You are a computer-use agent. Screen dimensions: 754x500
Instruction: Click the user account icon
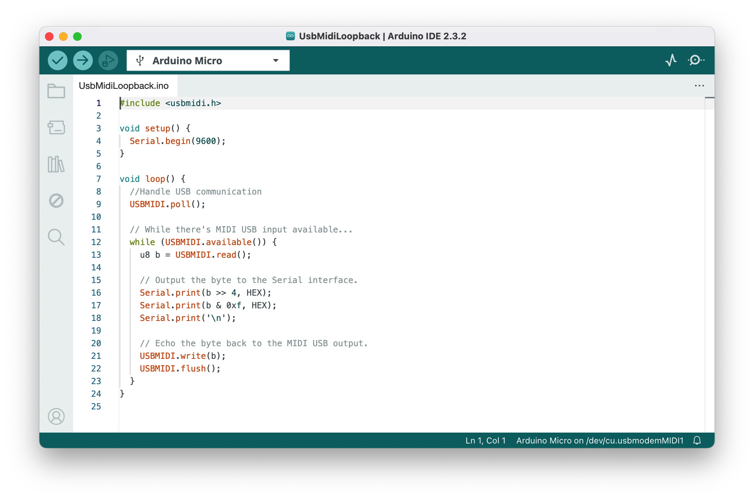tap(56, 416)
